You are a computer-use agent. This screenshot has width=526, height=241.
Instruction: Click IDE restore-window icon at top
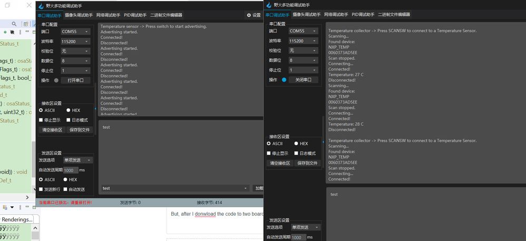(7, 5)
